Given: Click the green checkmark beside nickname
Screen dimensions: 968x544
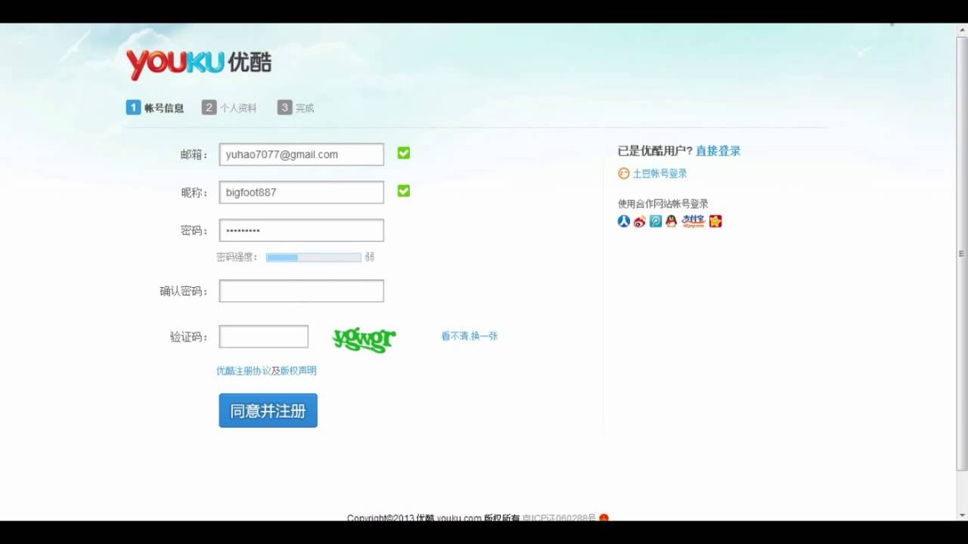Looking at the screenshot, I should [x=404, y=191].
